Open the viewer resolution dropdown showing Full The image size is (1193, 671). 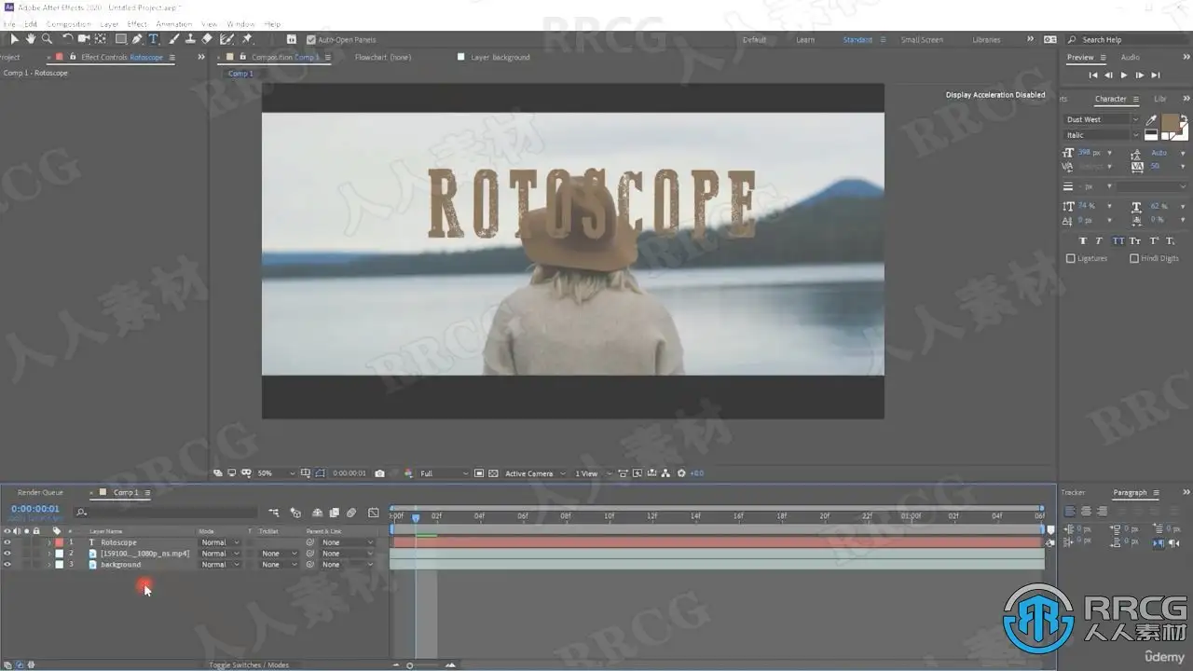tap(443, 473)
